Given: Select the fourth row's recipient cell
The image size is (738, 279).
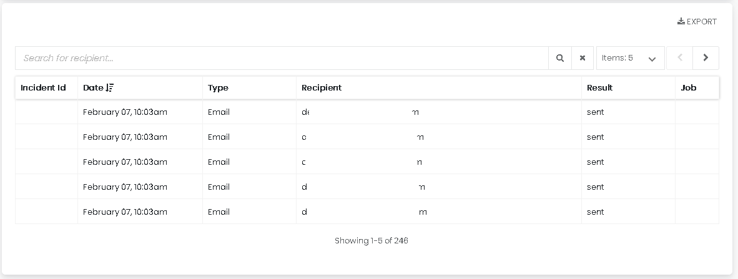Looking at the screenshot, I should pyautogui.click(x=363, y=187).
